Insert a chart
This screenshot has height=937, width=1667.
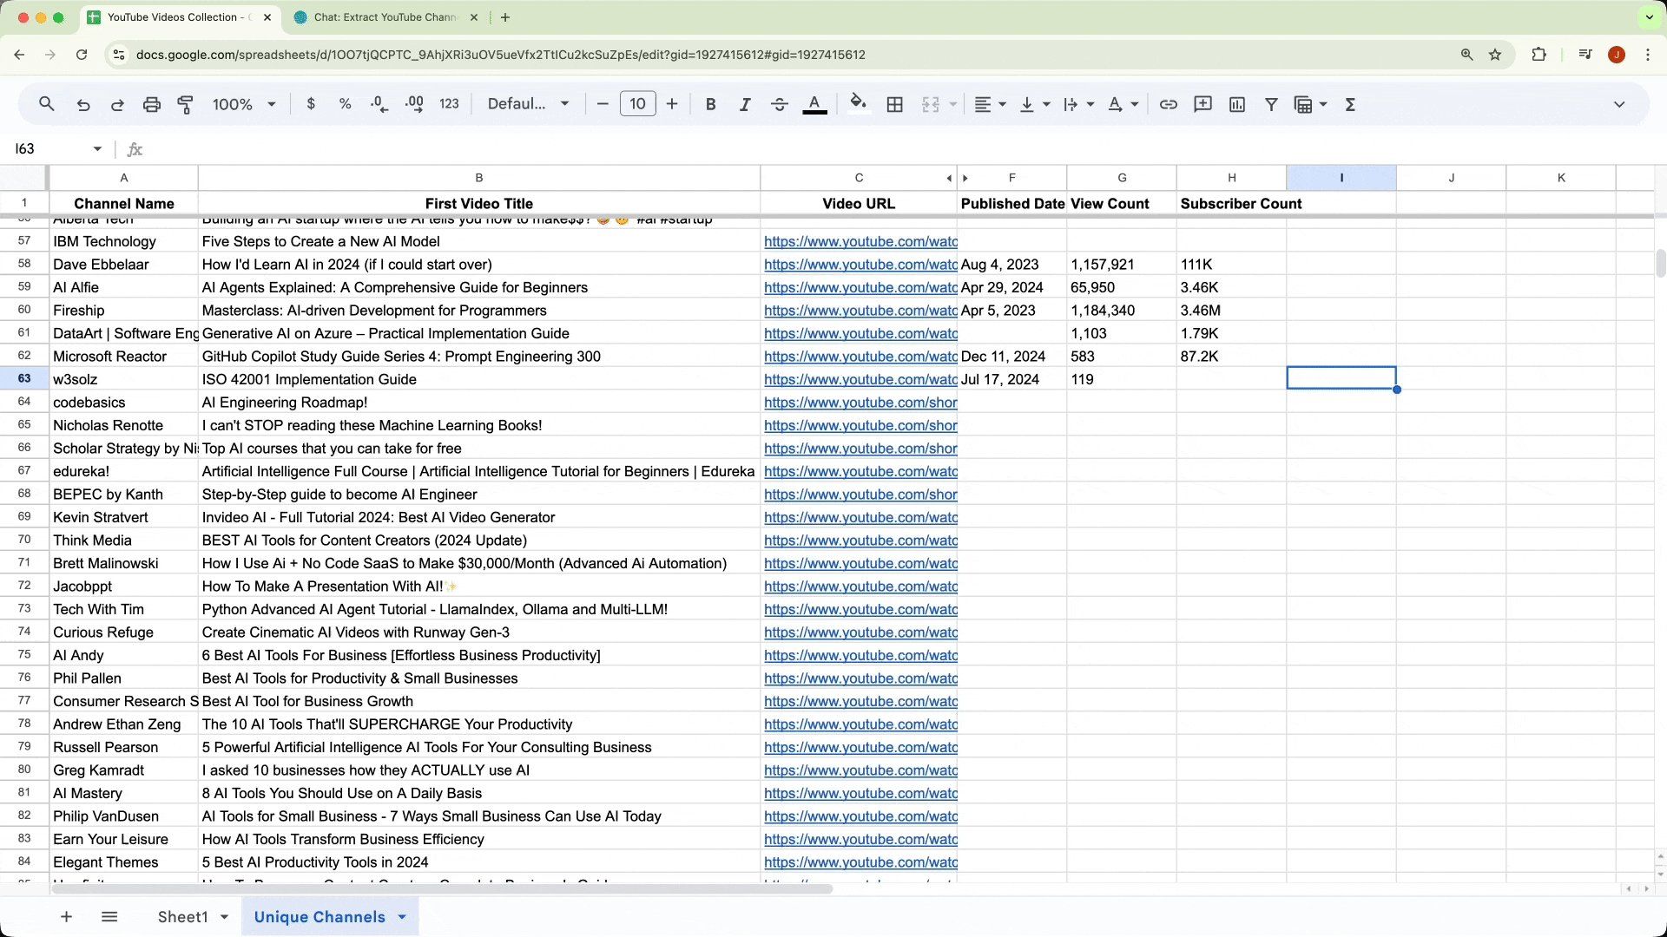coord(1237,104)
